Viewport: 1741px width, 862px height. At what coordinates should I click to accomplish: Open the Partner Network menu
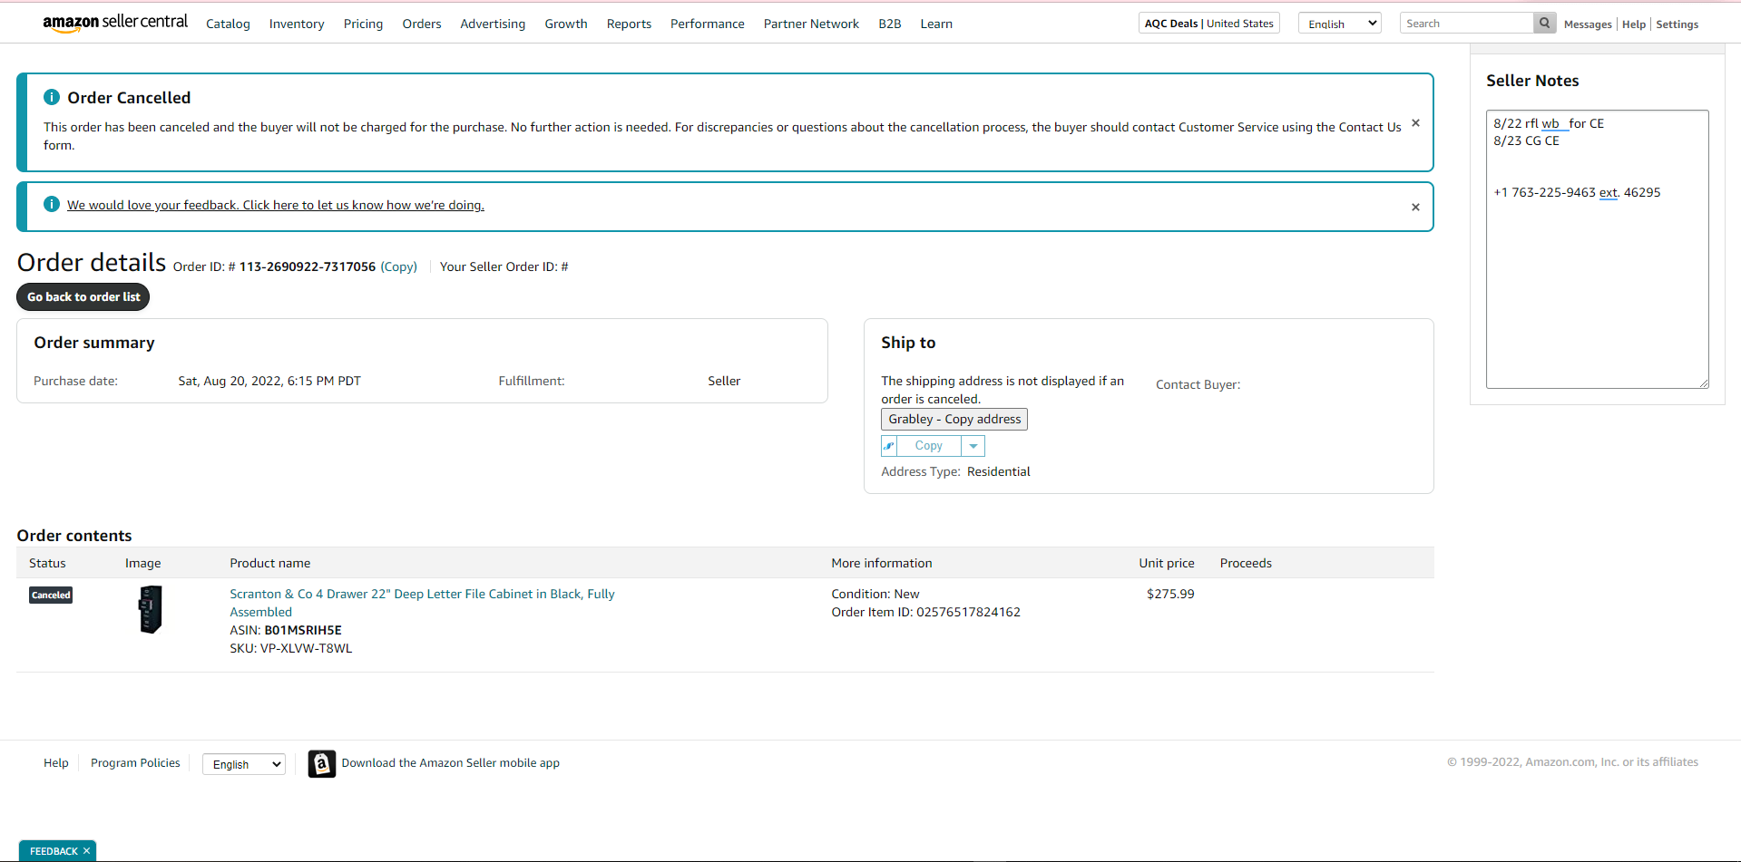(811, 24)
